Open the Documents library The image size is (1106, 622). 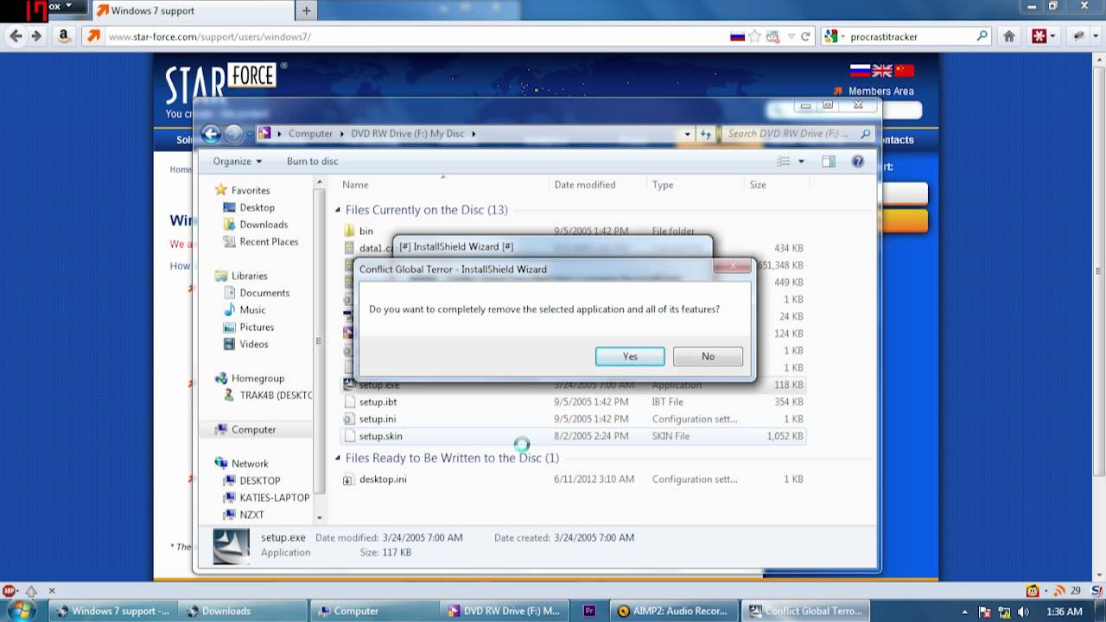point(264,293)
